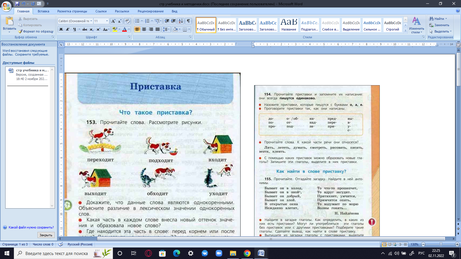Image resolution: width=461 pixels, height=259 pixels.
Task: Select Align Left paragraph alignment
Action: click(x=137, y=29)
